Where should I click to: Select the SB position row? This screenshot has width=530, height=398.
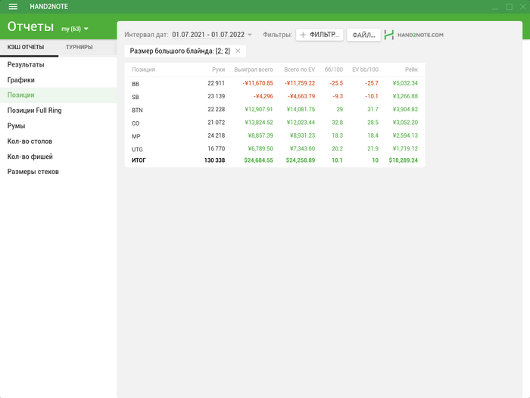(274, 97)
